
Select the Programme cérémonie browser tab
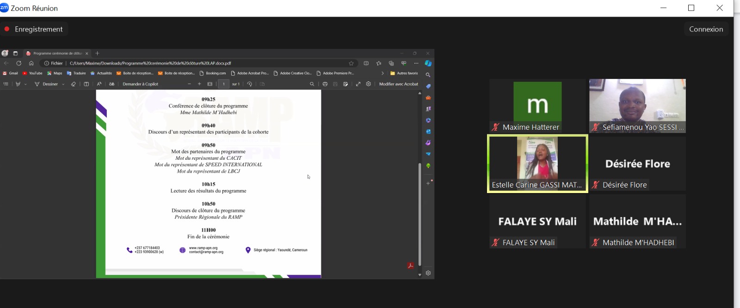[x=56, y=54]
